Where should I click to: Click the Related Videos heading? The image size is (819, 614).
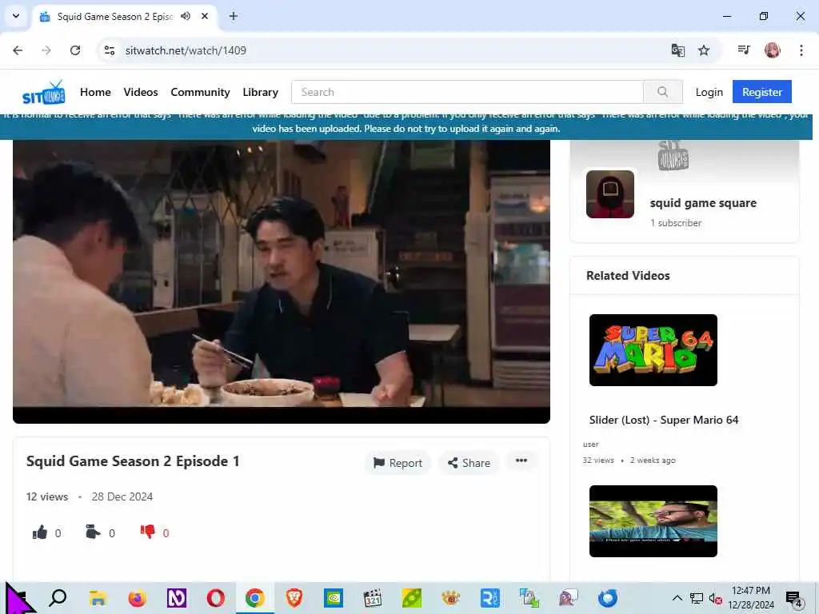coord(628,276)
